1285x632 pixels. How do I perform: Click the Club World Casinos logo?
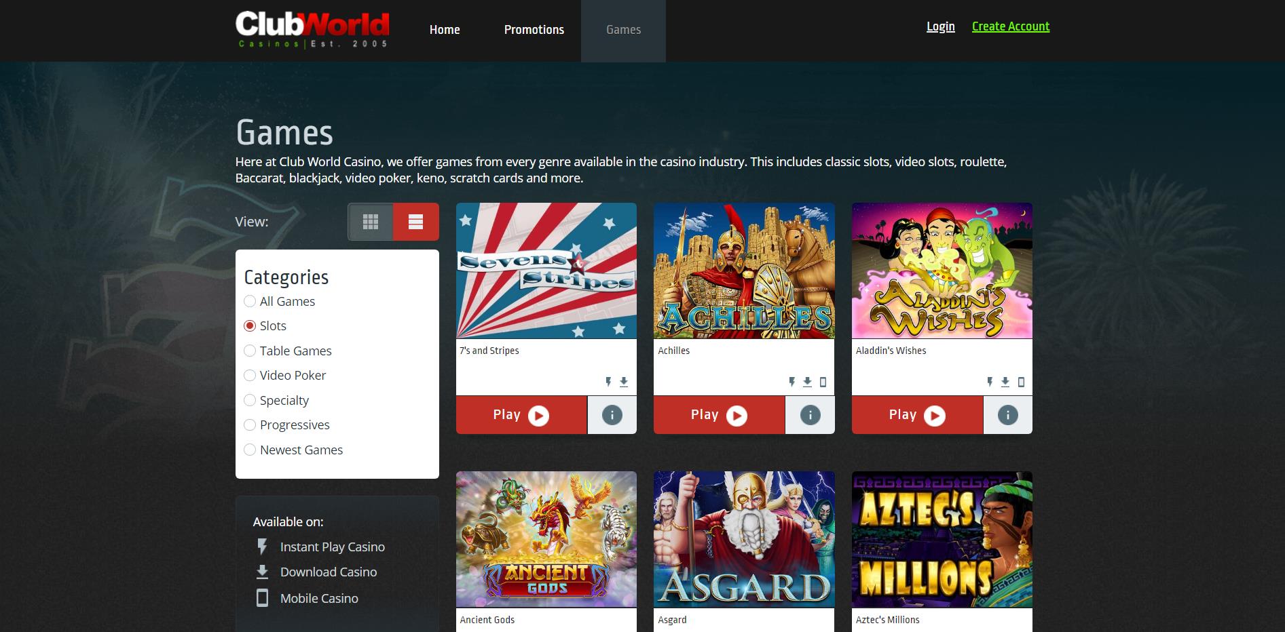[312, 30]
